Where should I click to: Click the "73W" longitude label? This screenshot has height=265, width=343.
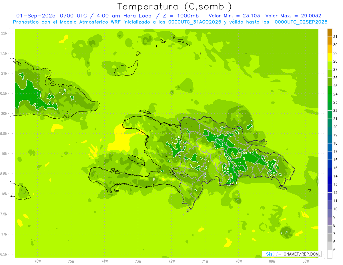(x=138, y=261)
